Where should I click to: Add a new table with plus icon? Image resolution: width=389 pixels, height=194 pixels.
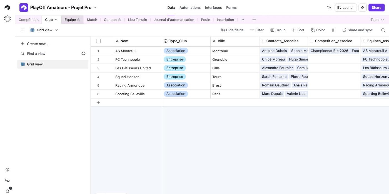pos(254,20)
